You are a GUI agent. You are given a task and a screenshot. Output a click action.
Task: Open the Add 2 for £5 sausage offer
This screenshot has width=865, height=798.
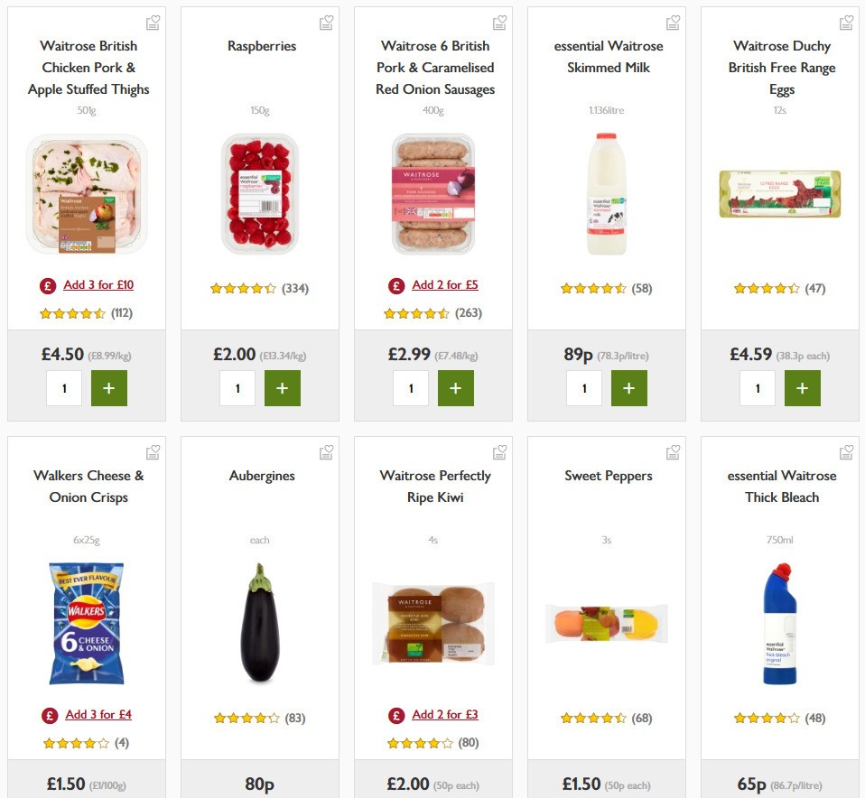pos(444,284)
